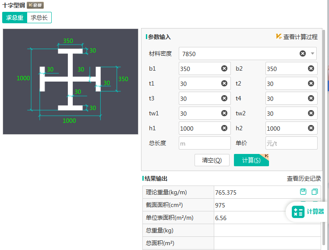Click the 单位表面积(m²/m) row label
This screenshot has width=329, height=250.
pos(170,218)
